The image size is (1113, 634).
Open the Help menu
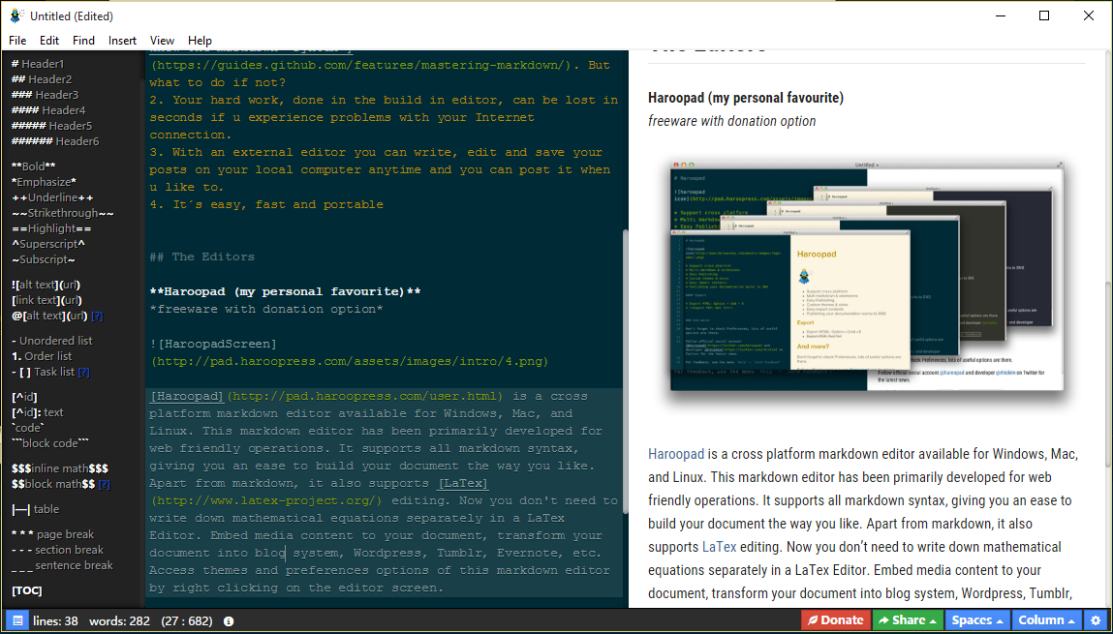(200, 41)
